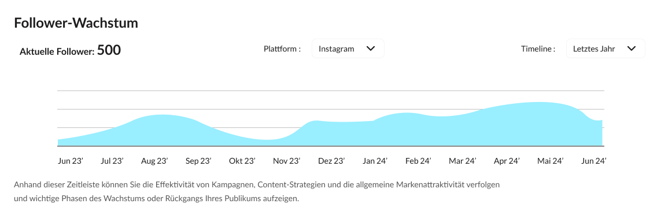The height and width of the screenshot is (215, 661).
Task: Click the Follower-Wachstum heading
Action: (76, 22)
